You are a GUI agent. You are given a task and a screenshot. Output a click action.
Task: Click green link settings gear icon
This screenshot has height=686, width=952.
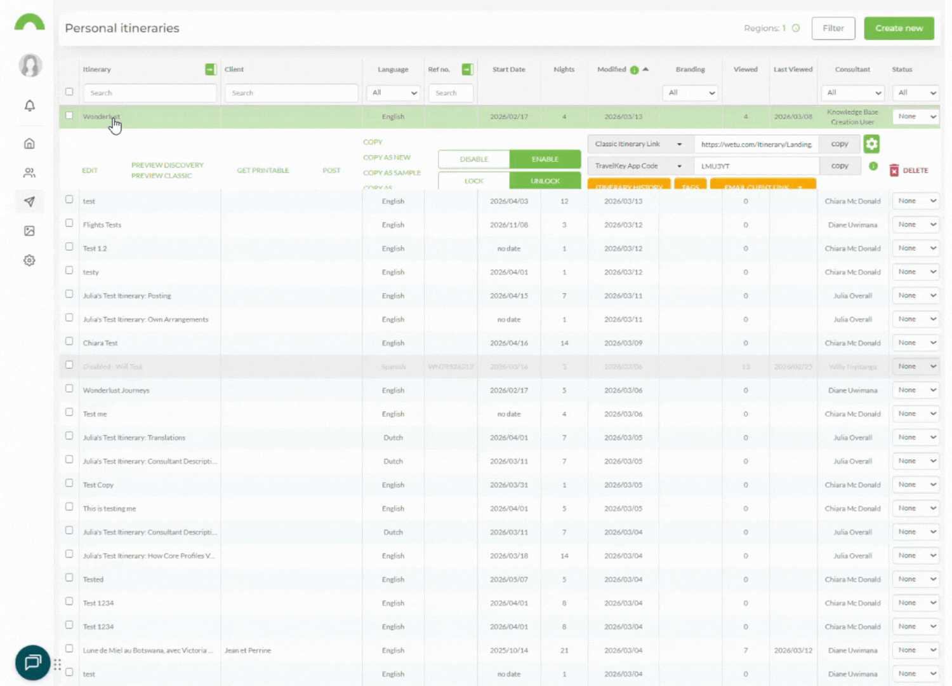871,144
